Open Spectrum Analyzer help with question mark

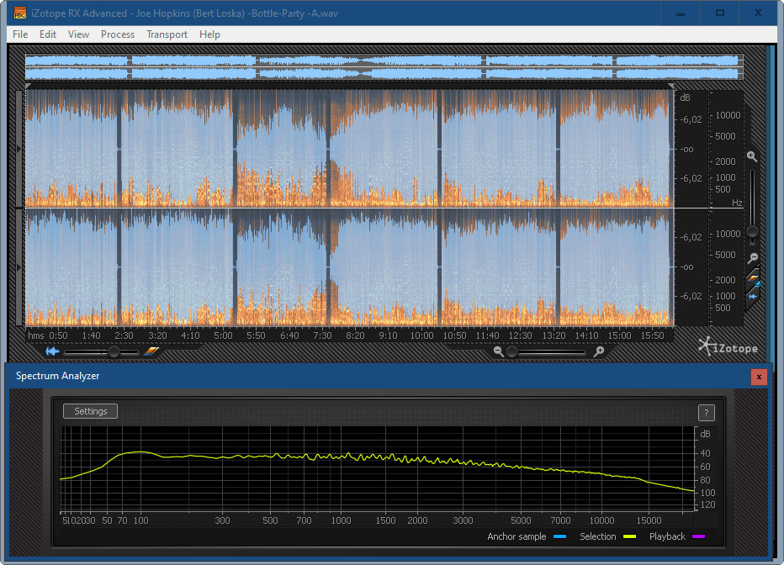(707, 412)
